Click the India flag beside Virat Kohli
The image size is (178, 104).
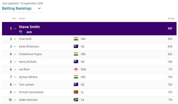(x=76, y=39)
